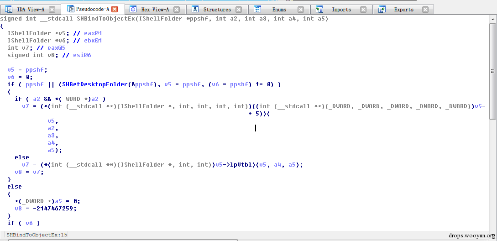
Task: Close the Imports tab
Action: [363, 10]
